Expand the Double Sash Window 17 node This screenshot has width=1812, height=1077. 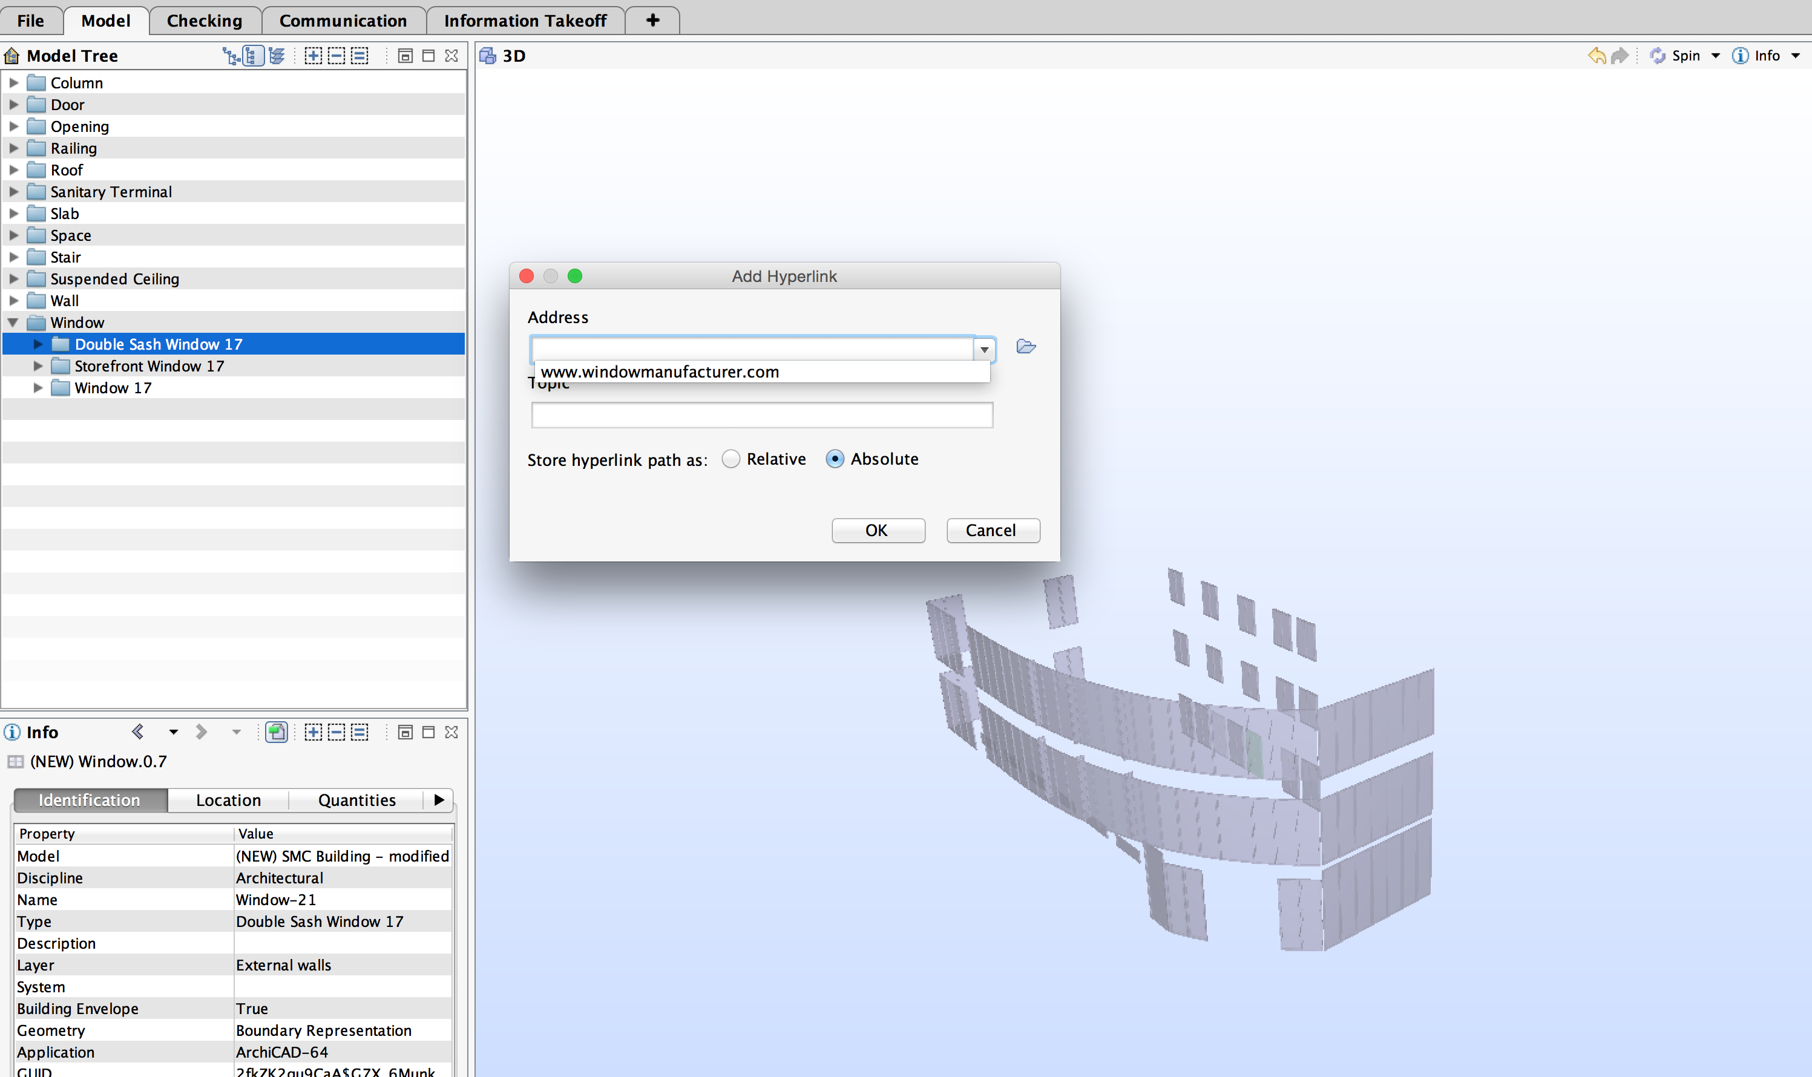point(38,344)
